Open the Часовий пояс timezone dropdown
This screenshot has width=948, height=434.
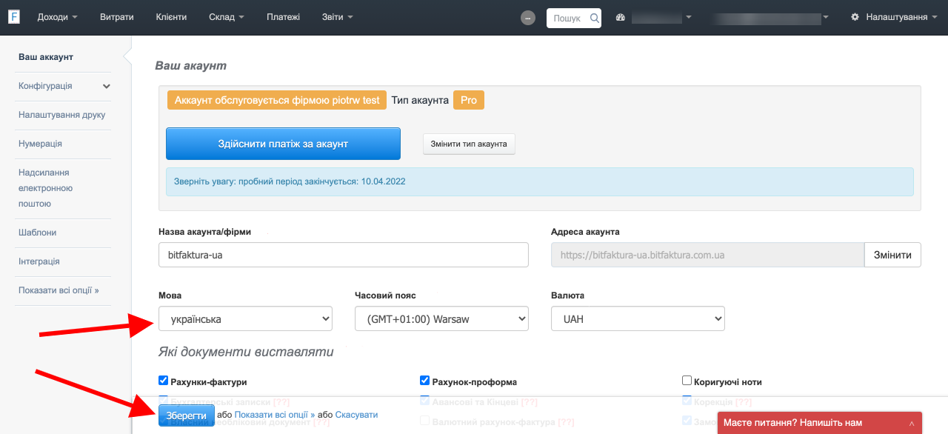click(441, 319)
